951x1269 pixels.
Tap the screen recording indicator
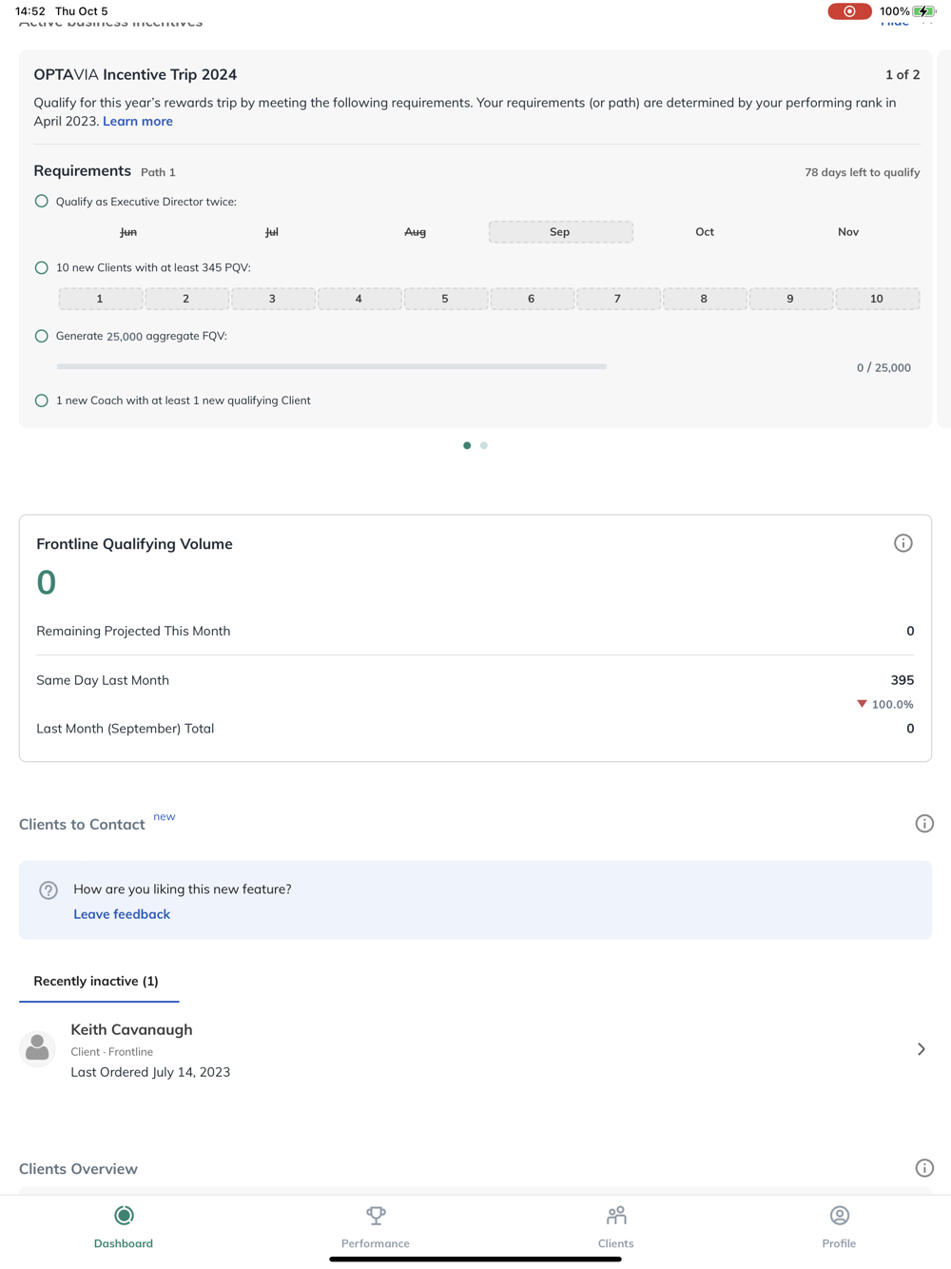tap(849, 11)
